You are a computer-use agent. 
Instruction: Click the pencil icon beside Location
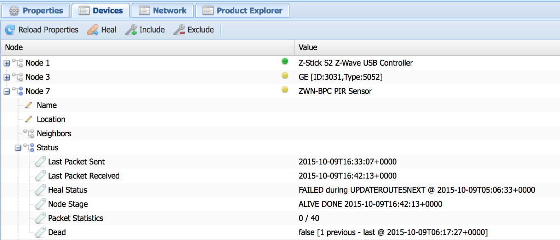(x=29, y=119)
